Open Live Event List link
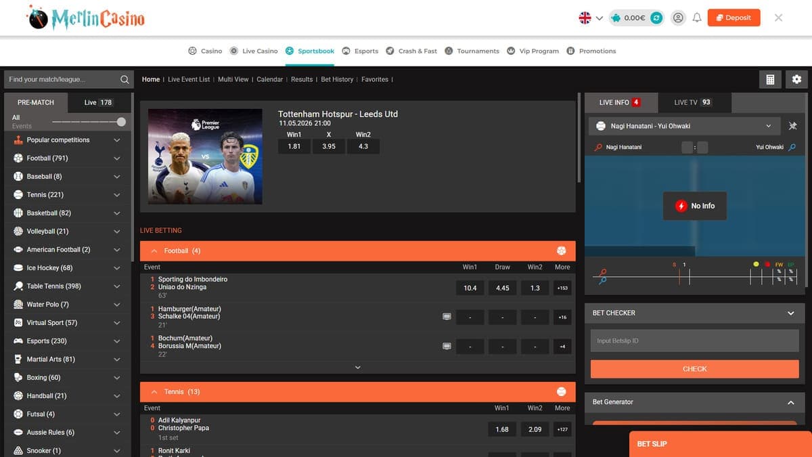Viewport: 812px width, 457px height. [x=189, y=79]
